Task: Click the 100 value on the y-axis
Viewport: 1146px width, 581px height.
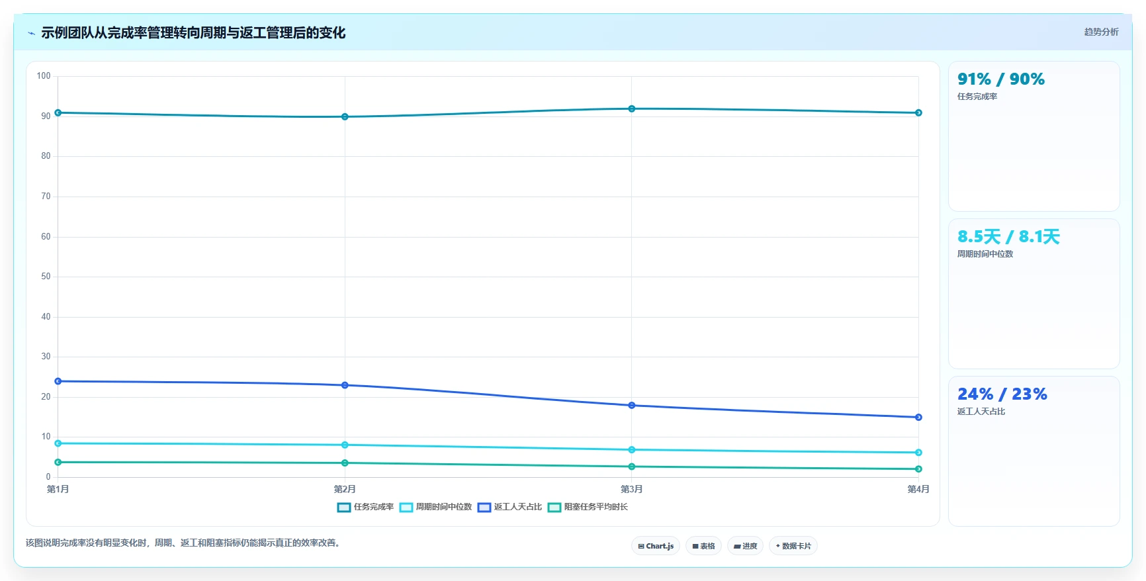Action: tap(44, 76)
